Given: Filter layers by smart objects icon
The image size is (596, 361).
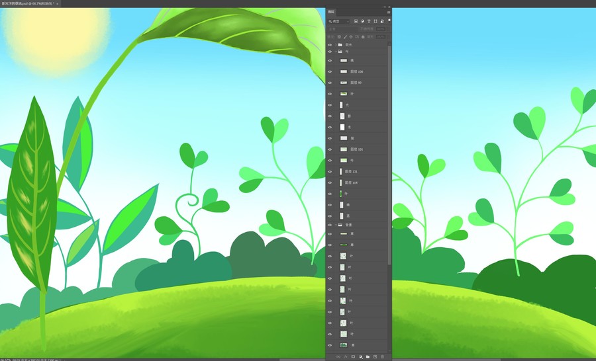Looking at the screenshot, I should coord(382,21).
